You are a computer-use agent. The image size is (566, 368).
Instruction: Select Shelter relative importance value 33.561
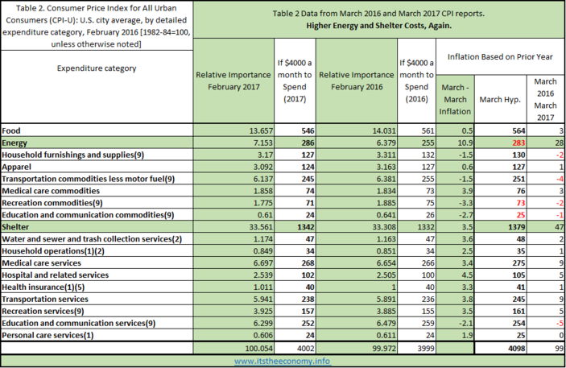pos(261,227)
